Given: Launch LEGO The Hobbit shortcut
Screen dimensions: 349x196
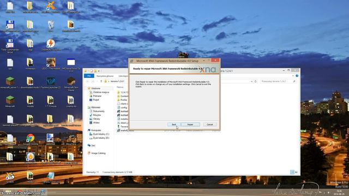Looking at the screenshot, I should (x=51, y=64).
